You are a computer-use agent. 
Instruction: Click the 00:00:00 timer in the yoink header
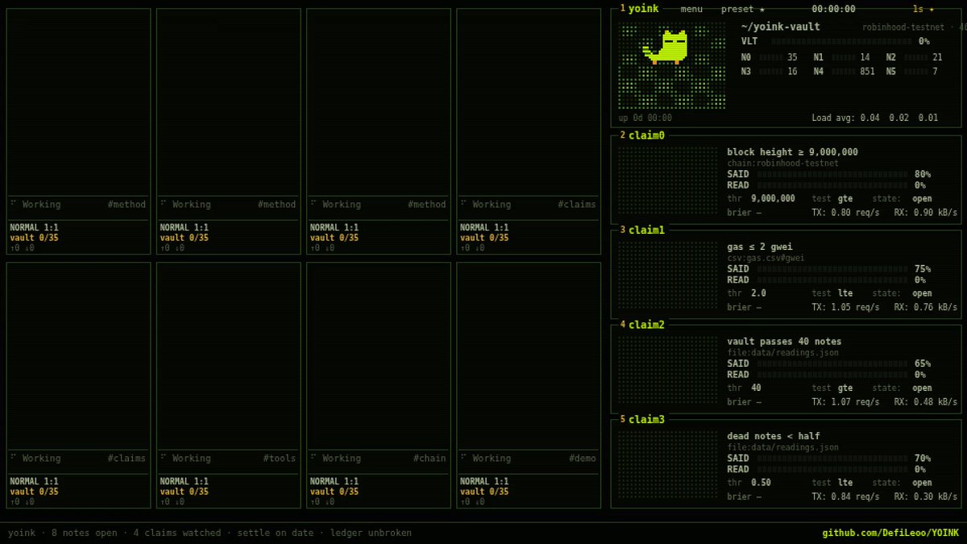pos(833,9)
